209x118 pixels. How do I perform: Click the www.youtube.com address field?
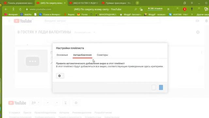tap(40, 10)
